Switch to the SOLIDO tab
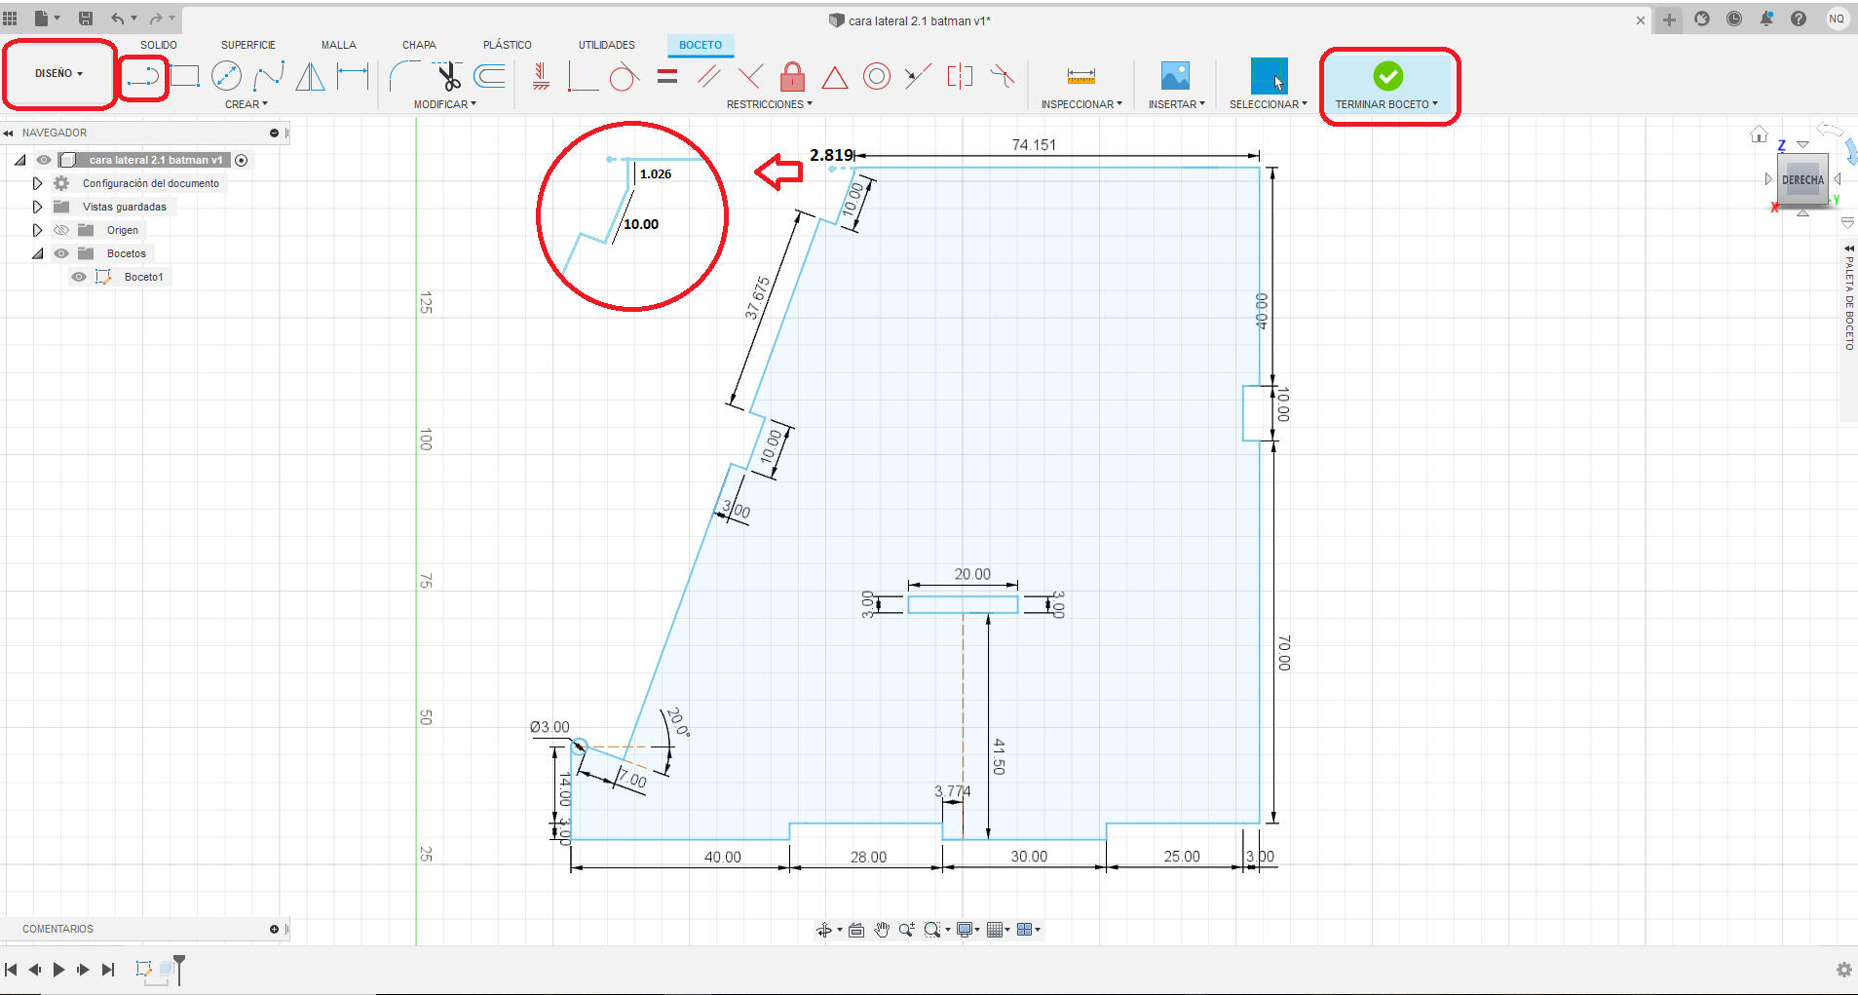Image resolution: width=1858 pixels, height=995 pixels. point(159,45)
